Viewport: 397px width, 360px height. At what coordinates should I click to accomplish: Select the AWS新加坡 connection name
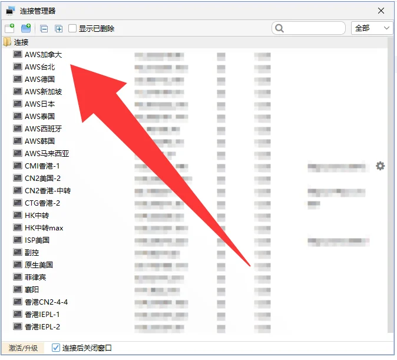pos(44,92)
